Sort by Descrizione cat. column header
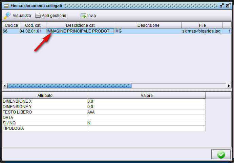234x163 pixels. pos(80,25)
